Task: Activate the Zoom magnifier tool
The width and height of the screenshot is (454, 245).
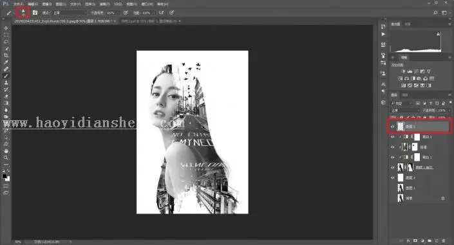Action: pos(6,158)
